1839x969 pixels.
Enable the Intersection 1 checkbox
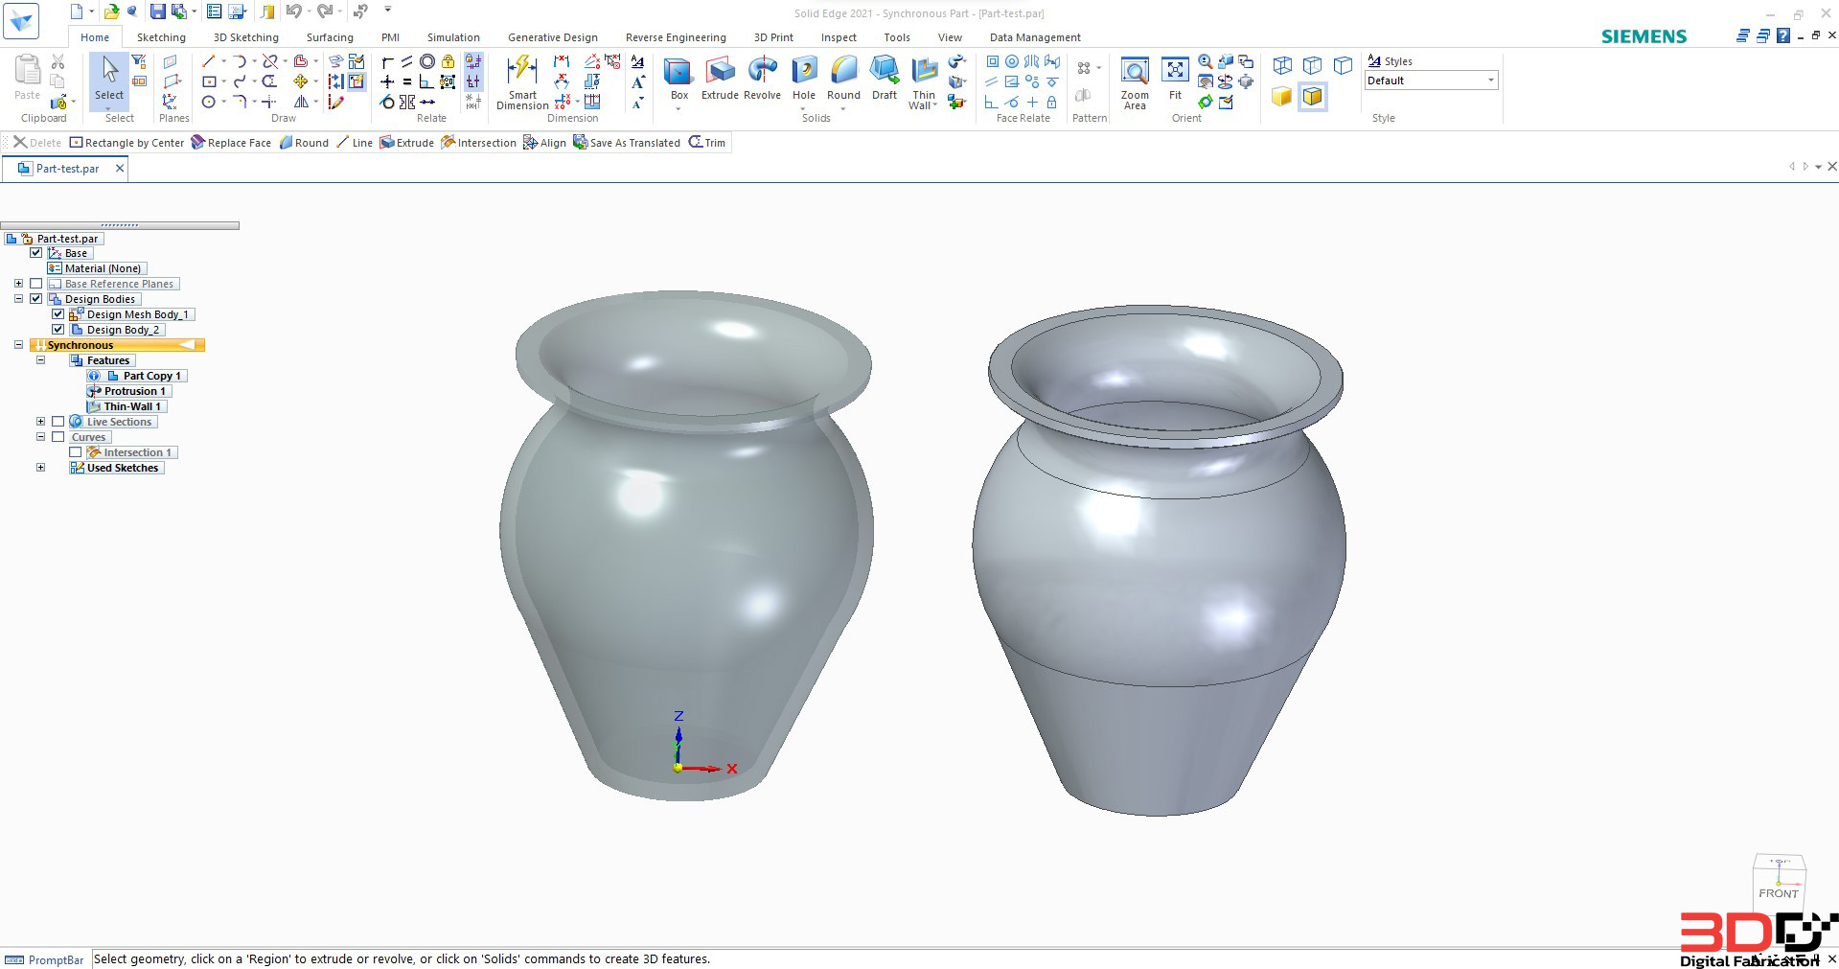coord(75,452)
